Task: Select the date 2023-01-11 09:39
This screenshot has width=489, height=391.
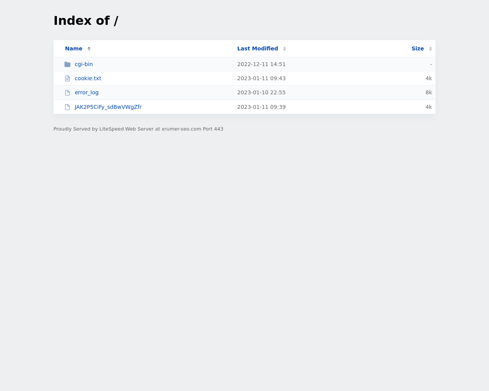Action: [x=261, y=107]
